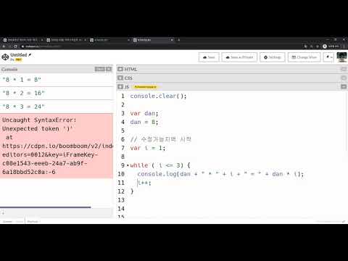This screenshot has width=348, height=261.
Task: Open the browser three-dot menu
Action: click(344, 46)
